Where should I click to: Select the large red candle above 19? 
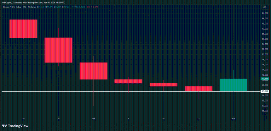[23, 29]
